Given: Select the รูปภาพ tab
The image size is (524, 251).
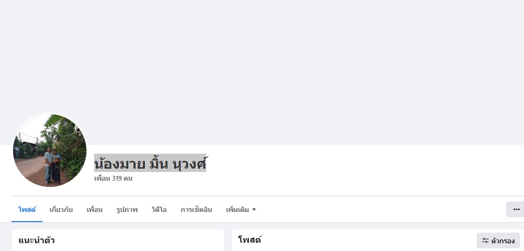Looking at the screenshot, I should [127, 210].
